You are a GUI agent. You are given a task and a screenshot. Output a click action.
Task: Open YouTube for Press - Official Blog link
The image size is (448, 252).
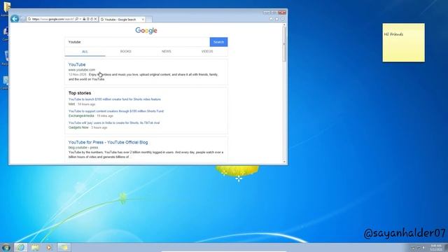coord(108,142)
